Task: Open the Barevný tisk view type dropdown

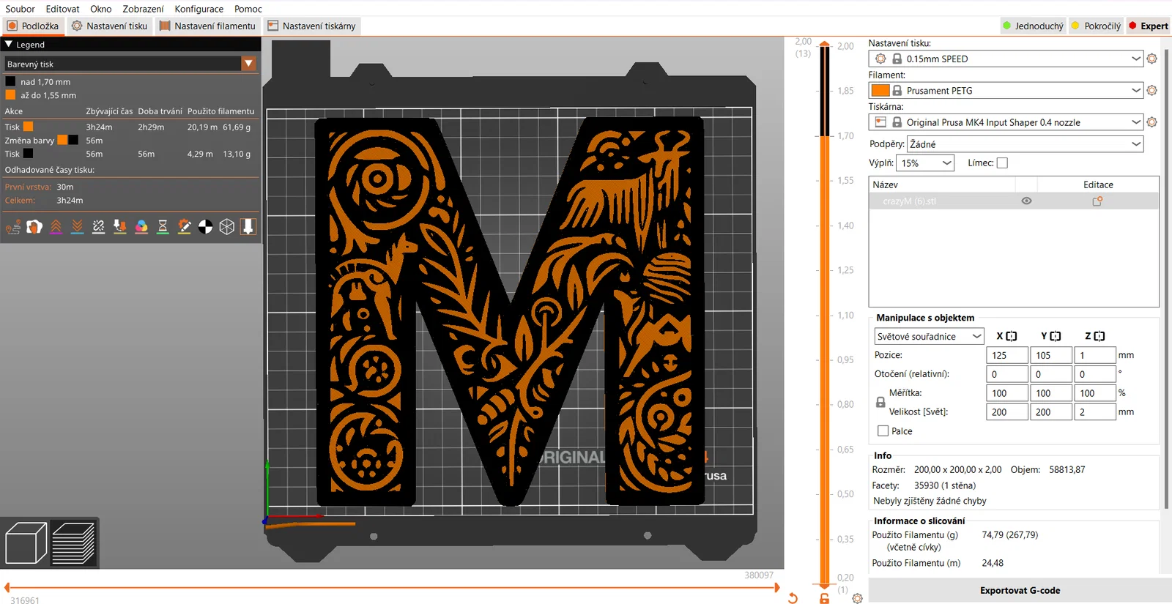Action: coord(130,64)
